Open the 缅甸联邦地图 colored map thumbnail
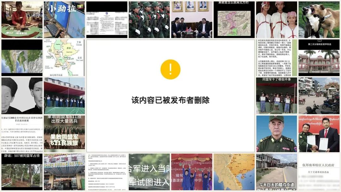The image size is (341, 192). point(64,58)
